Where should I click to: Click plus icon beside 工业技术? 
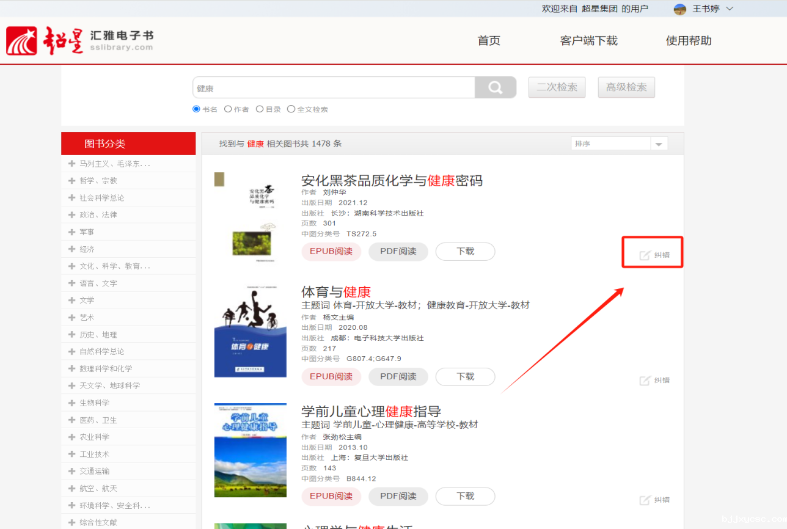click(x=72, y=454)
